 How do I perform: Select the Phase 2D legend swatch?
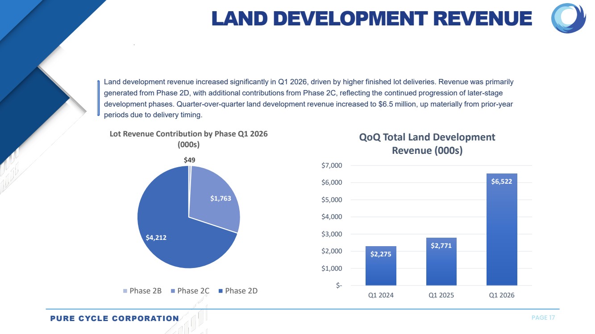click(221, 291)
